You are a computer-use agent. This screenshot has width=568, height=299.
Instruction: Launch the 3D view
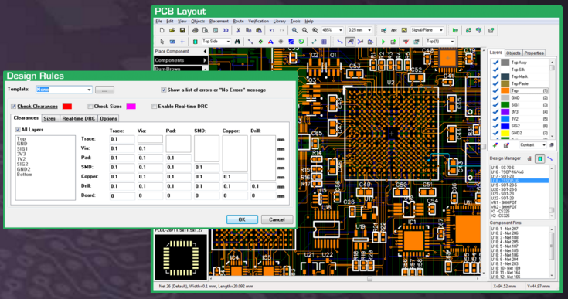226,30
